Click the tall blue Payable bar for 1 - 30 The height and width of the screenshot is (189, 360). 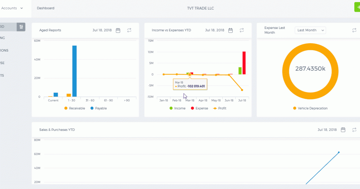pyautogui.click(x=74, y=71)
